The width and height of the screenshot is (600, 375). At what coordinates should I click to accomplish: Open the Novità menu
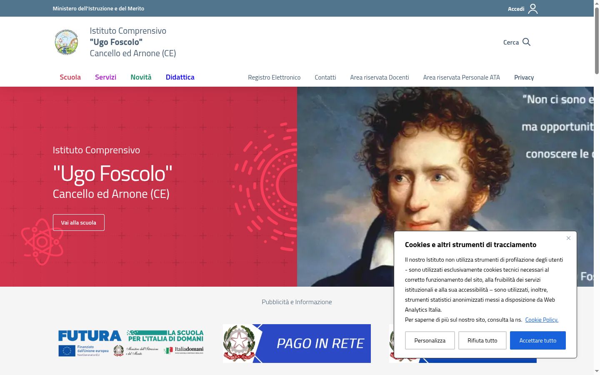point(141,77)
